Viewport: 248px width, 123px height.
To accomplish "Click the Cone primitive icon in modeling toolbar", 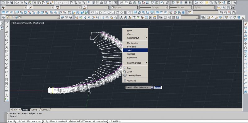I will [x=105, y=12].
